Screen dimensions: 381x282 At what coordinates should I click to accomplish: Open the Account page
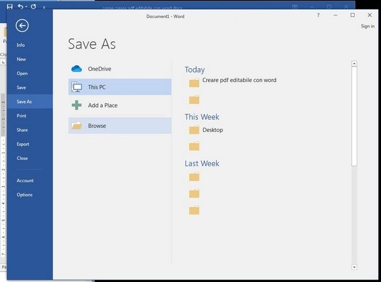[x=25, y=181]
